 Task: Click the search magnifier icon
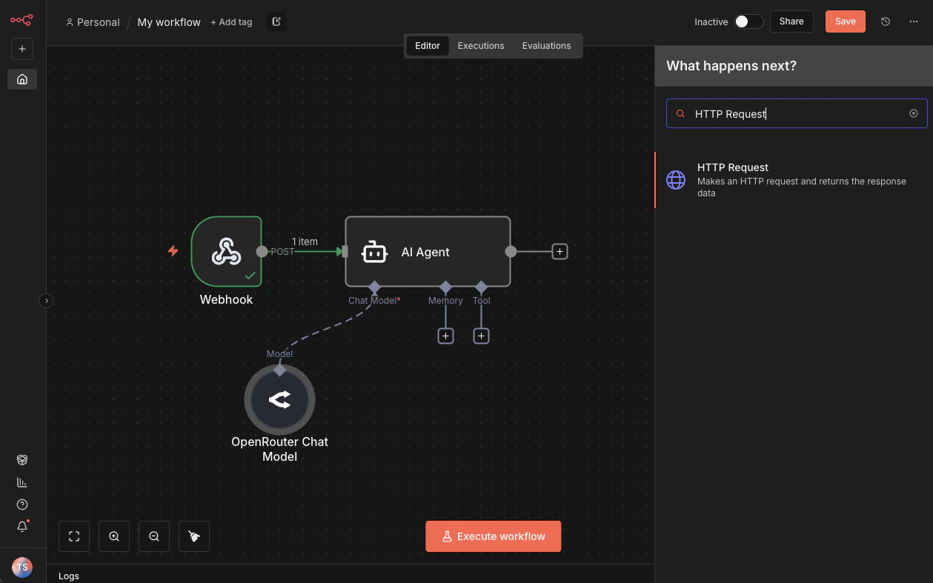[x=680, y=114]
